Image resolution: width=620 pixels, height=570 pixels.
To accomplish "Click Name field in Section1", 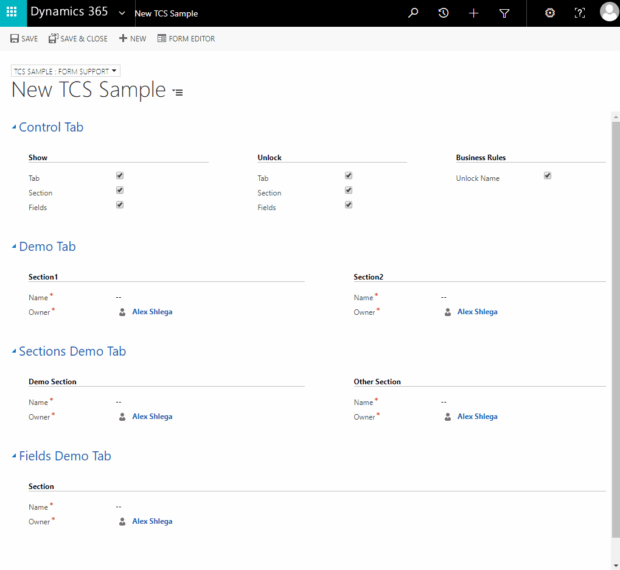I will tap(167, 297).
